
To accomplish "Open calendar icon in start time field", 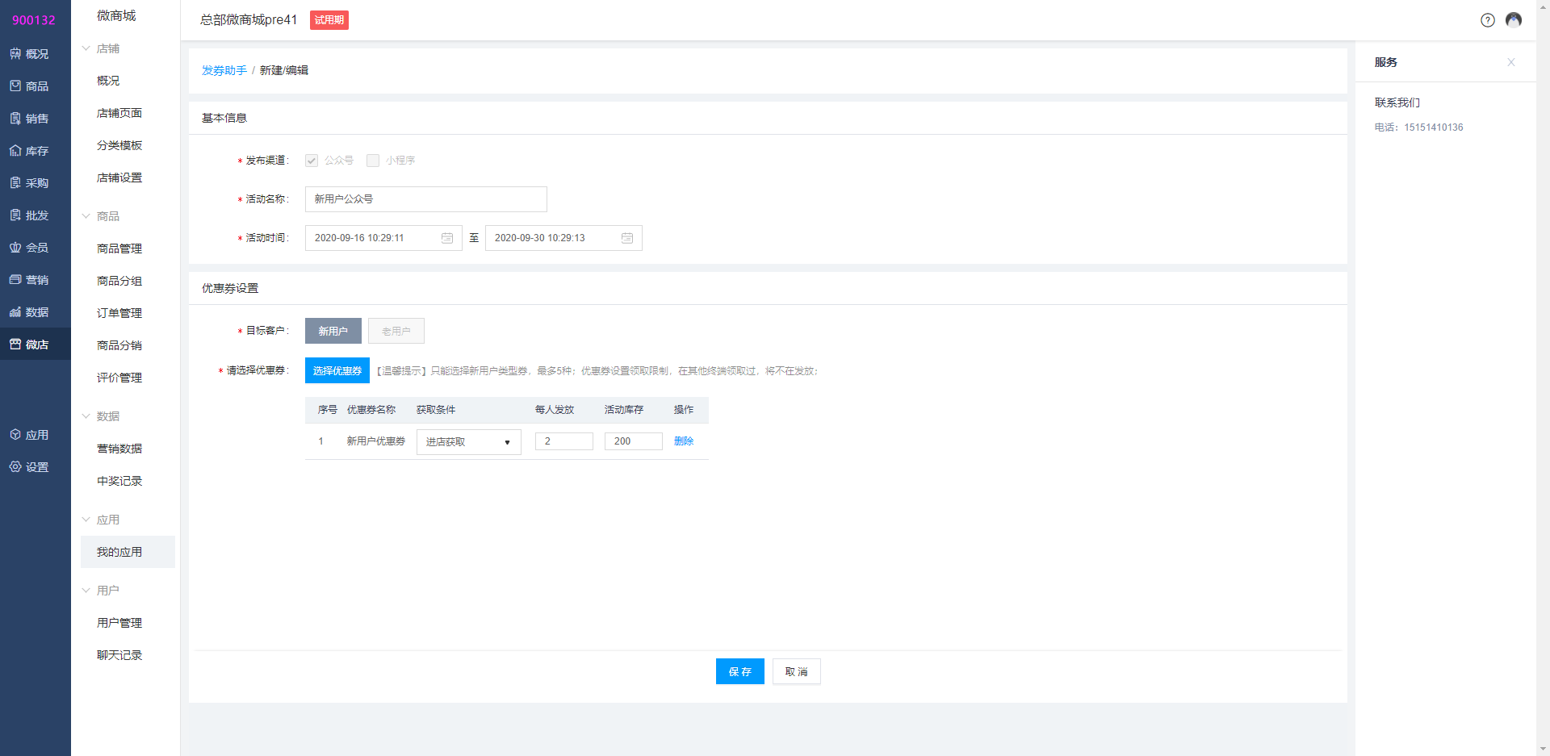I will 447,238.
